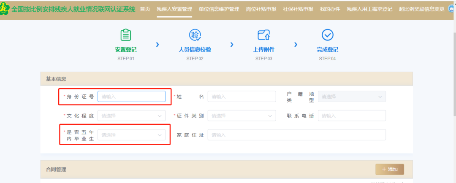Image resolution: width=456 pixels, height=183 pixels.
Task: Click the 安置登记 step title
Action: [126, 50]
